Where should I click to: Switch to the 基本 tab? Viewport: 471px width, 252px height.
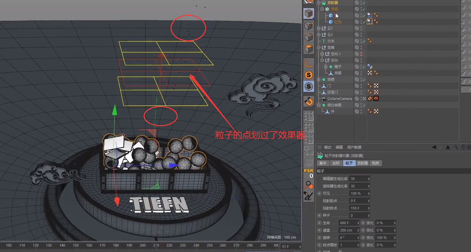323,163
